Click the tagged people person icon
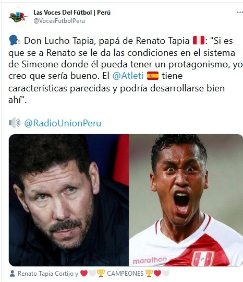The height and width of the screenshot is (282, 243). click(12, 274)
